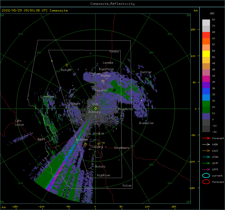Viewport: 225px width, 210px height.
Task: Select the white 04DK arrow symbol
Action: (x=206, y=144)
